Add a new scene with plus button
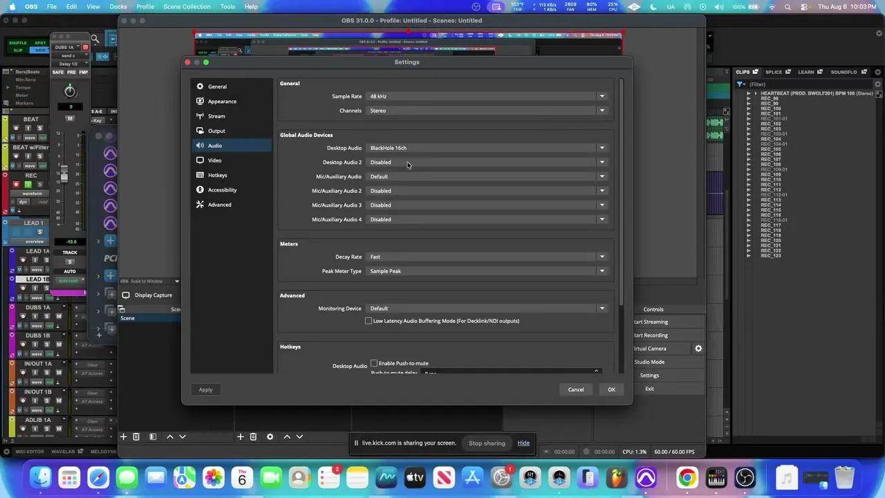Viewport: 885px width, 498px height. click(124, 436)
